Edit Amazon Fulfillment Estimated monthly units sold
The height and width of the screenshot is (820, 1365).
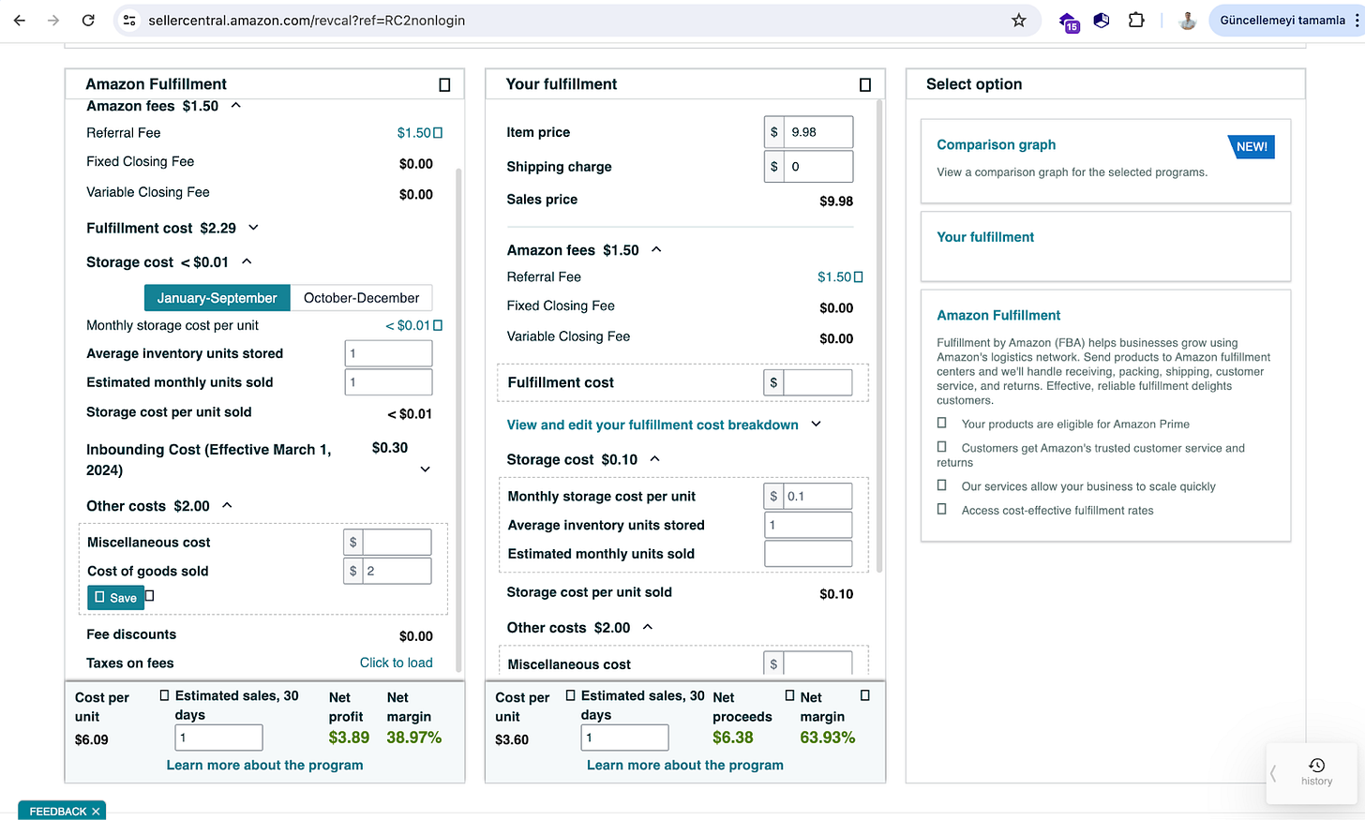[x=388, y=382]
